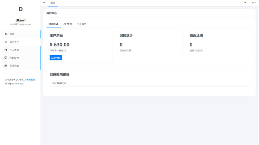The height and width of the screenshot is (145, 259).
Task: Switch to the 使用统计 tab
Action: click(54, 24)
